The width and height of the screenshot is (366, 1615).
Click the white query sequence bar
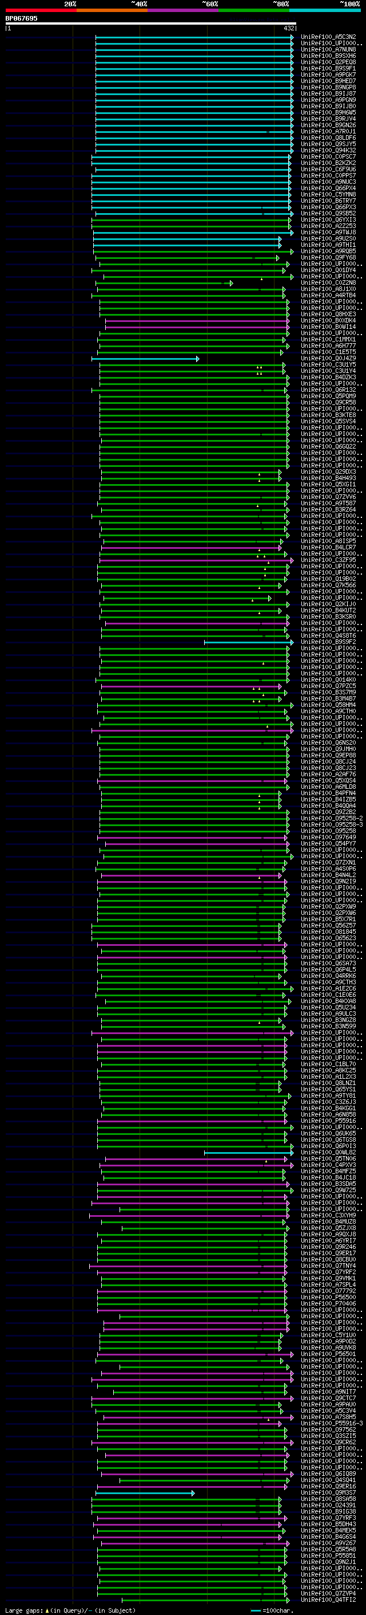[151, 23]
